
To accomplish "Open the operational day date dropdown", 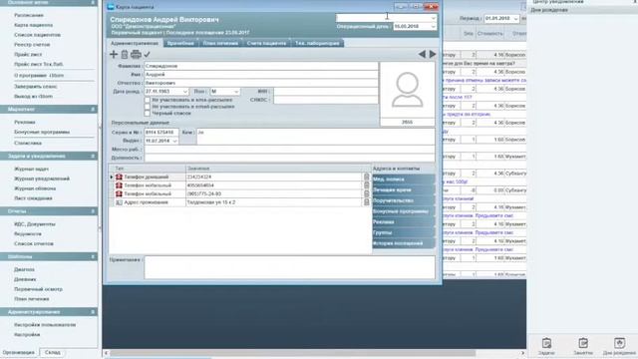I will (x=433, y=27).
